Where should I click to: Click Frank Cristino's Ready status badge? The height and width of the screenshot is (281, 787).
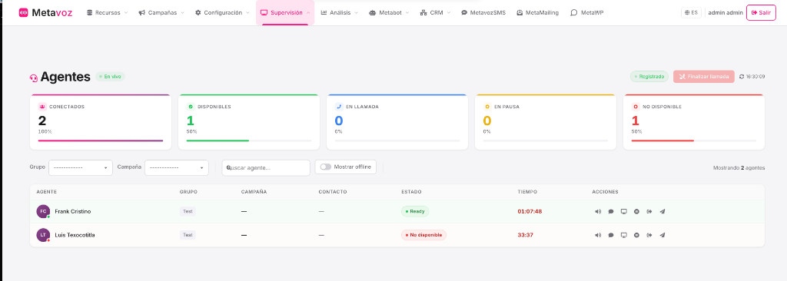(x=414, y=211)
